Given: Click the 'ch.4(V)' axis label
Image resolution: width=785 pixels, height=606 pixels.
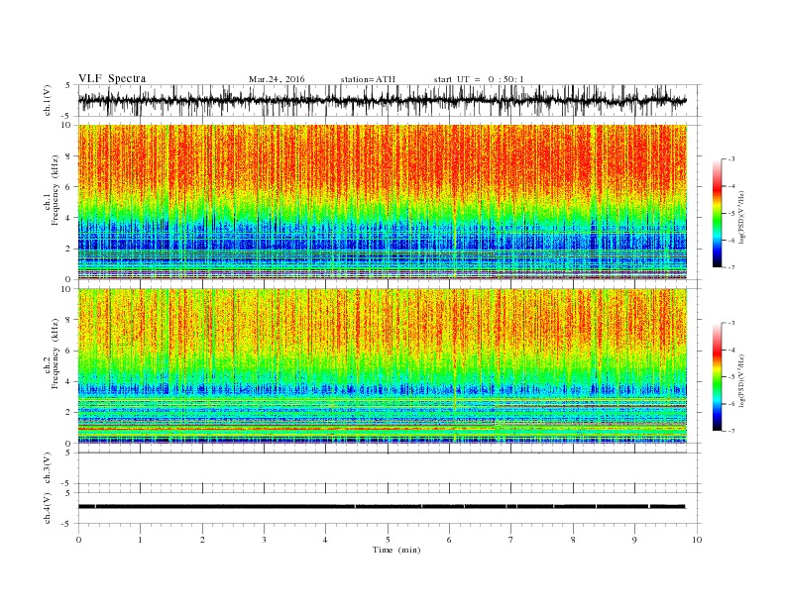Looking at the screenshot, I should 48,508.
